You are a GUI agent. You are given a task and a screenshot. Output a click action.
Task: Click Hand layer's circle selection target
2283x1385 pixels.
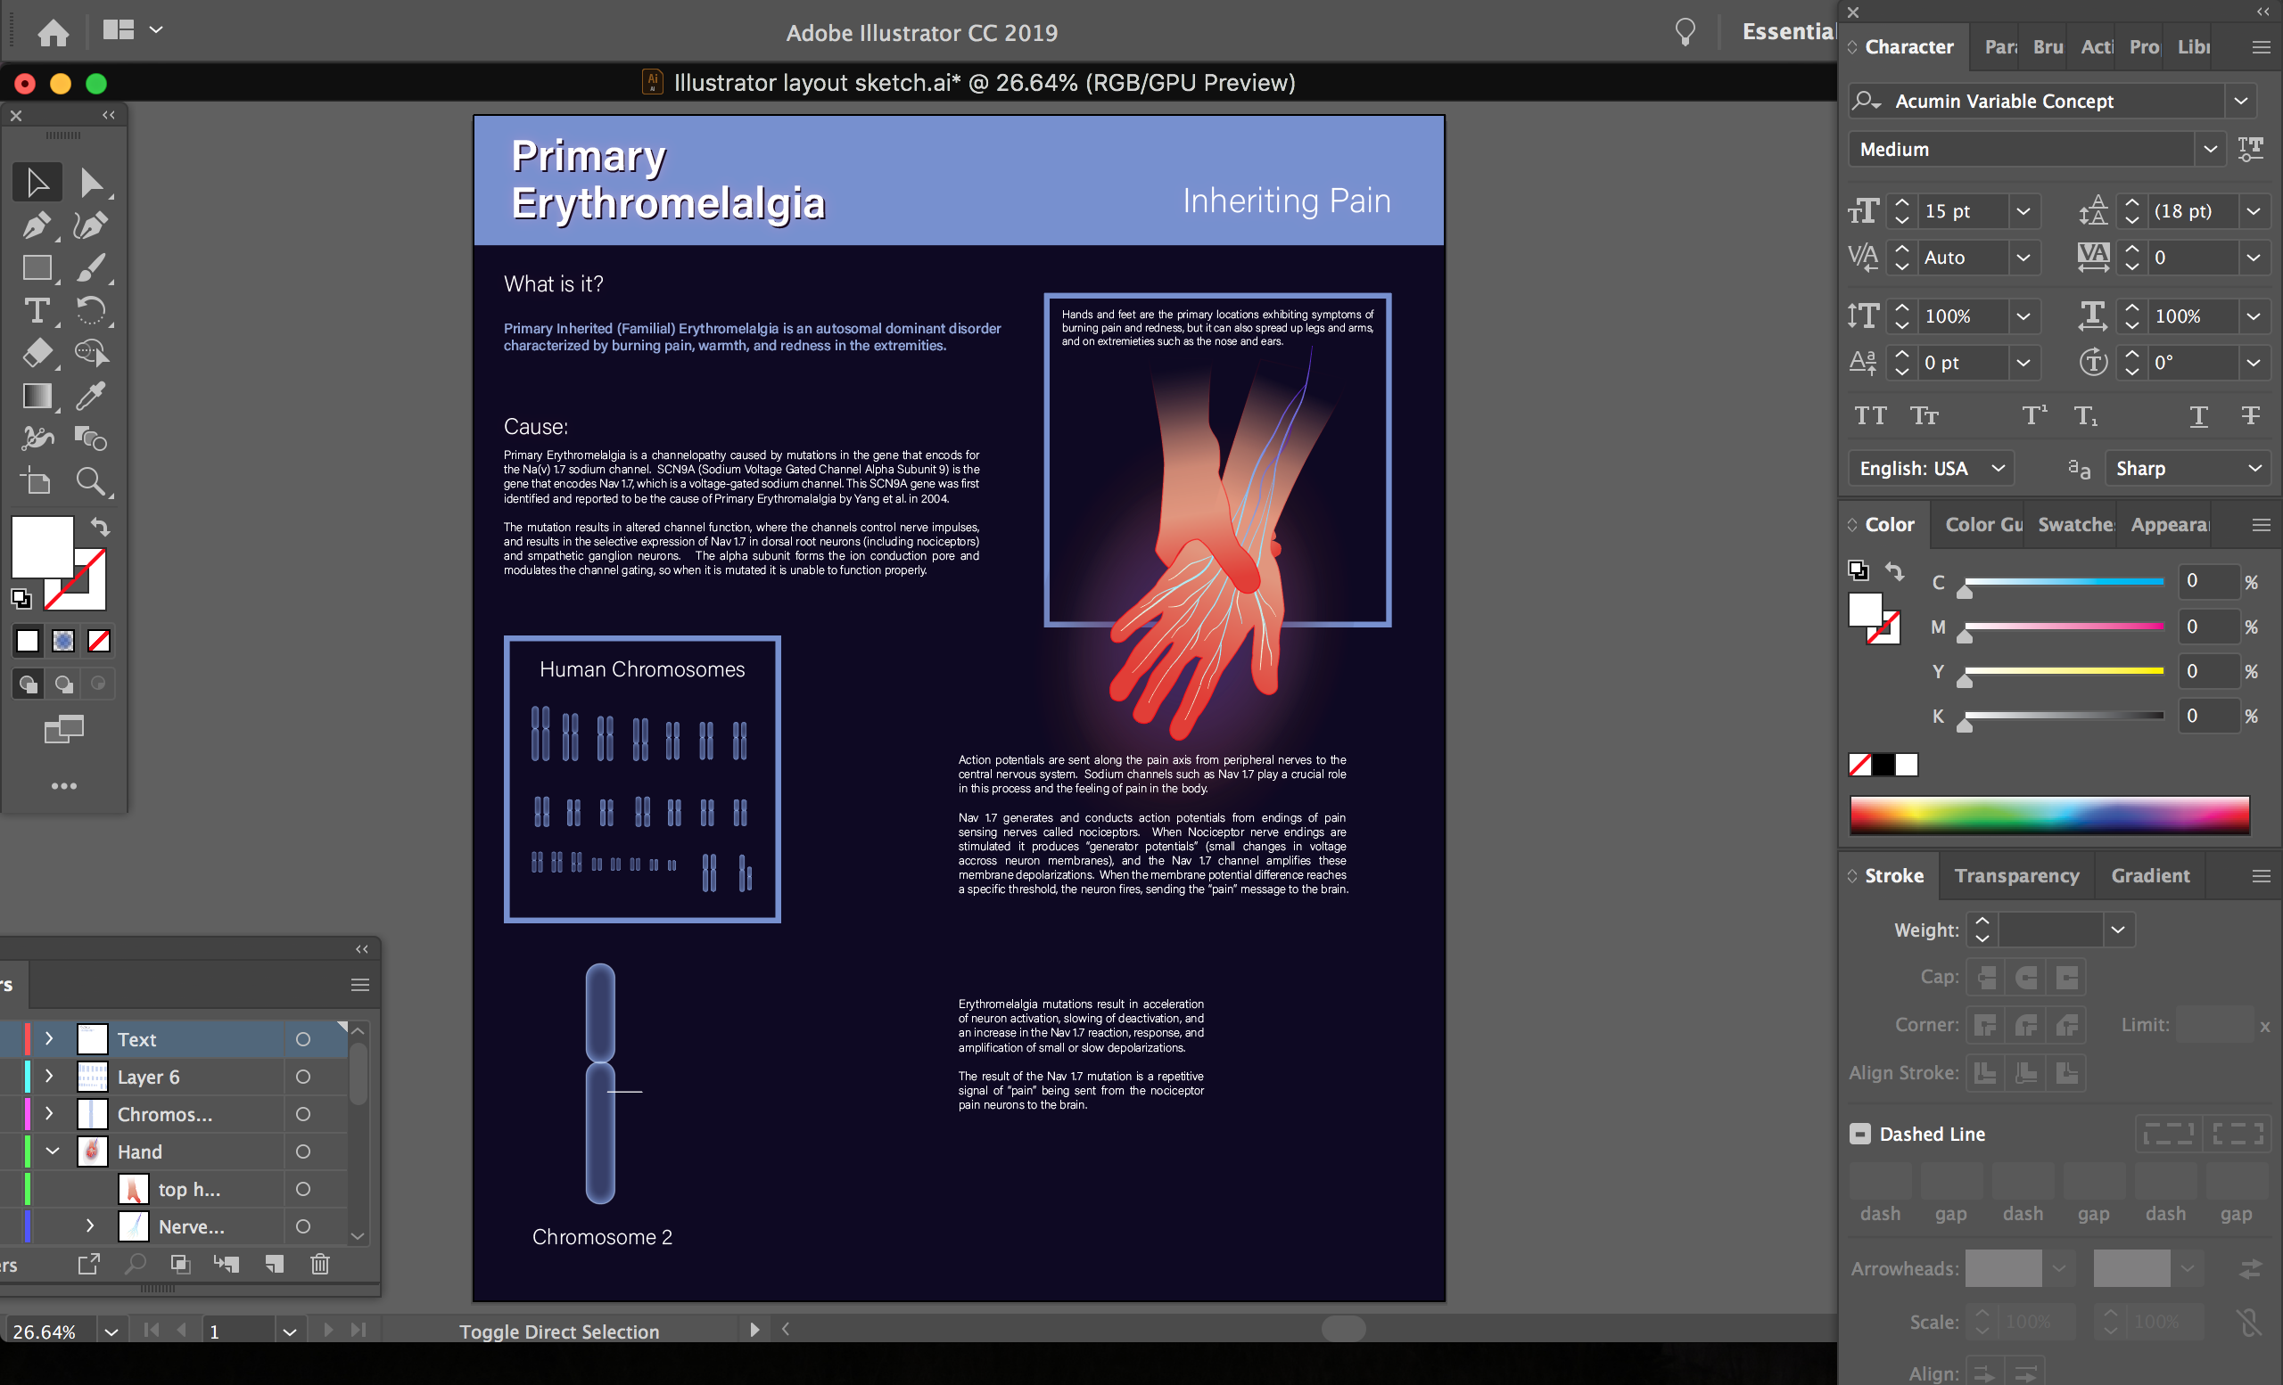(303, 1151)
